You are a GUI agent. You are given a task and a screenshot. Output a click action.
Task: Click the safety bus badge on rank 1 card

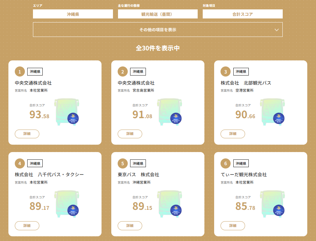73,118
